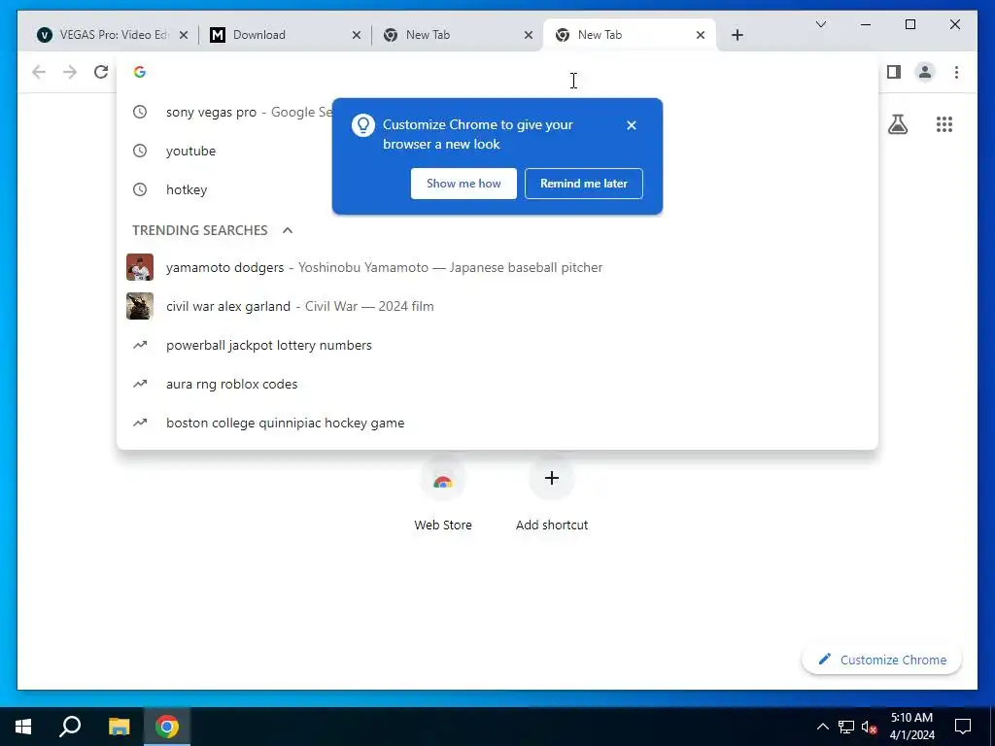Image resolution: width=995 pixels, height=746 pixels.
Task: Close the first New Tab
Action: coord(529,35)
